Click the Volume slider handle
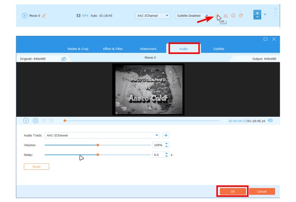 (x=98, y=145)
